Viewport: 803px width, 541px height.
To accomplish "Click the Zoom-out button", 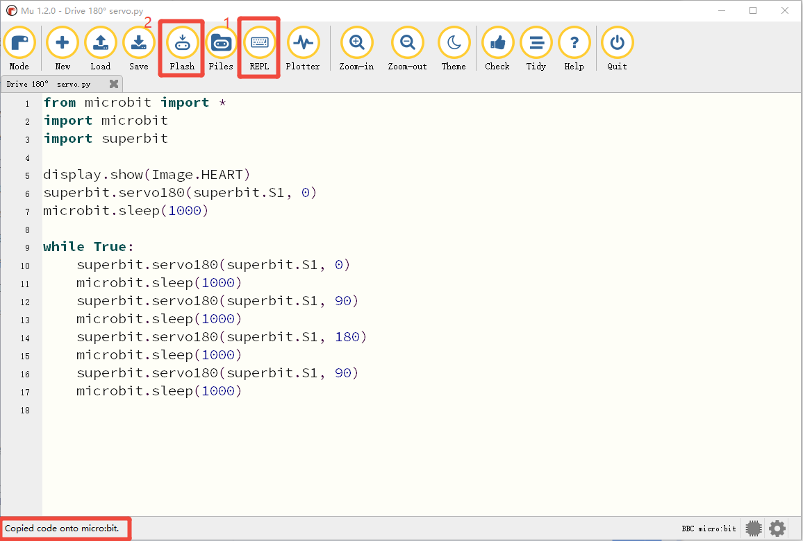I will 407,49.
